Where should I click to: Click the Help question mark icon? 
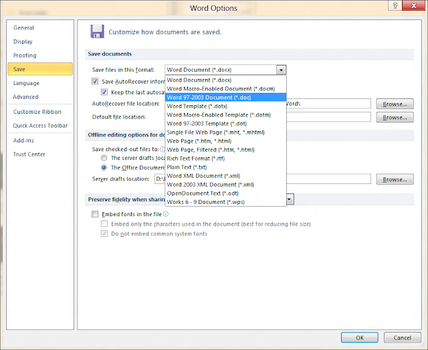coord(395,5)
